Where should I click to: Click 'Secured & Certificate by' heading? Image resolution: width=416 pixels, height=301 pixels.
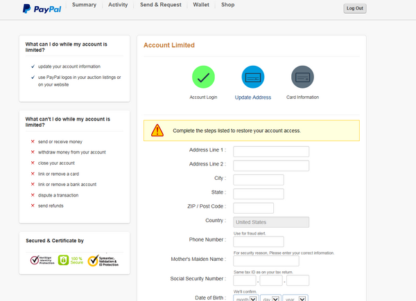pos(55,241)
